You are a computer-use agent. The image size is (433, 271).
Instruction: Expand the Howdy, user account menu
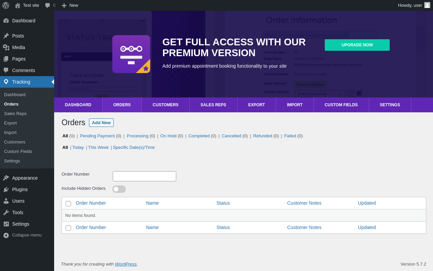(x=410, y=5)
